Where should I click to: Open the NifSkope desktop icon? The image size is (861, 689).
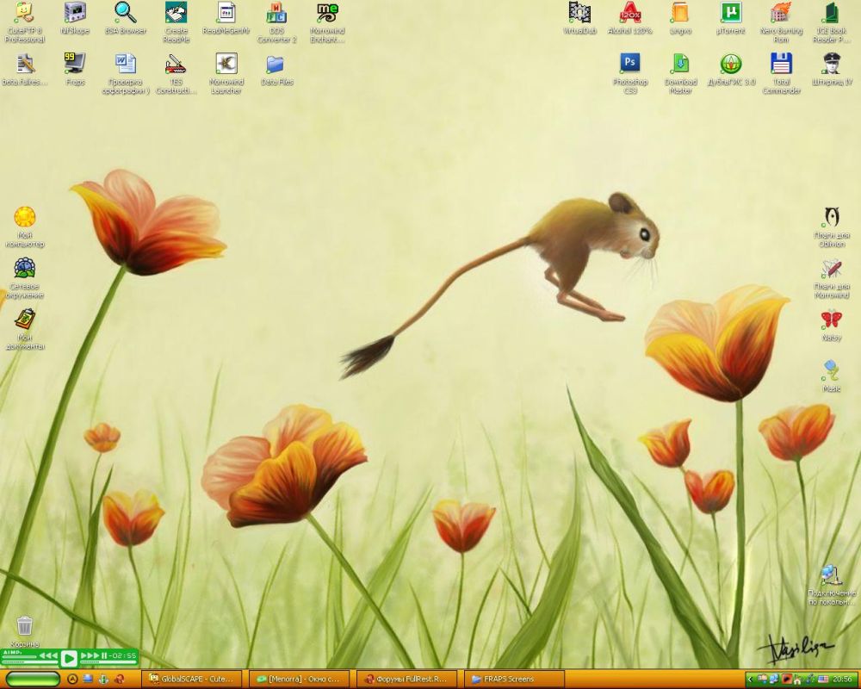(x=75, y=14)
